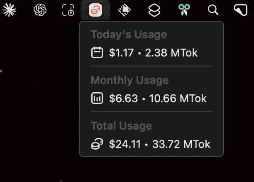
Task: Click the bar chart icon under Monthly Usage
Action: point(97,98)
